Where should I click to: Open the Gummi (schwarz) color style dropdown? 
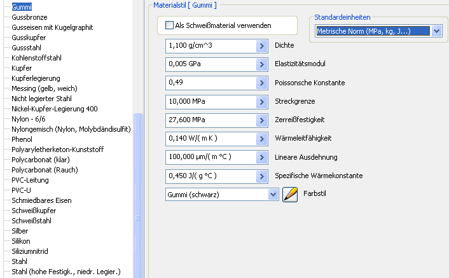coord(273,195)
